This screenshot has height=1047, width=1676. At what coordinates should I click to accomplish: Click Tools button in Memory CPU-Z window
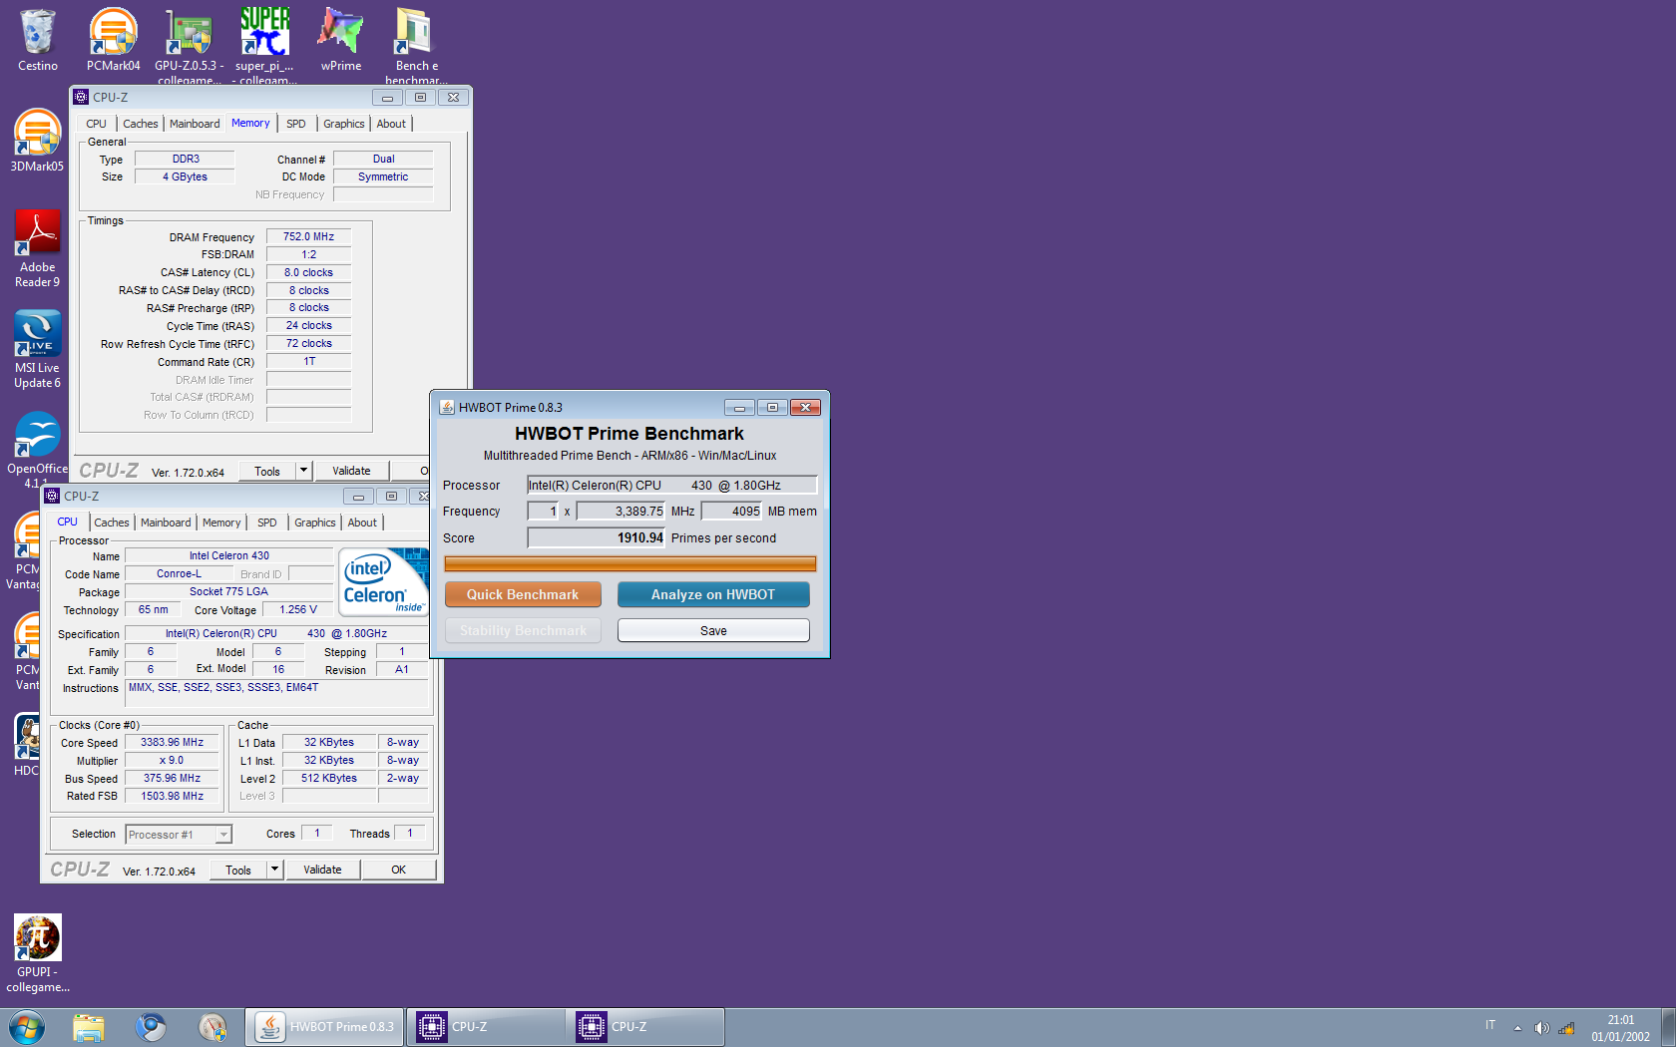point(267,471)
